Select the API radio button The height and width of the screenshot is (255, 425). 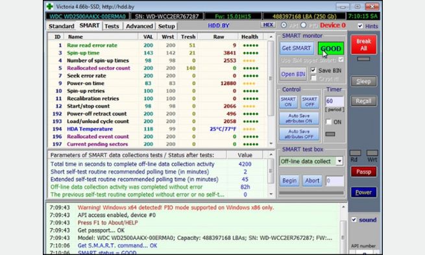click(284, 25)
